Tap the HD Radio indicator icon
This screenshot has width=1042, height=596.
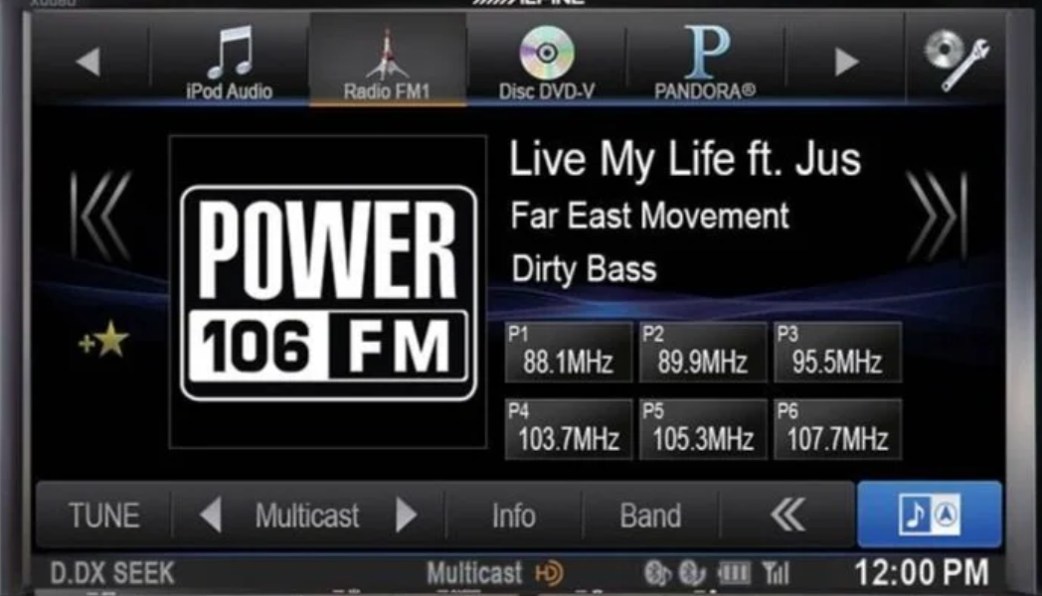(x=549, y=573)
